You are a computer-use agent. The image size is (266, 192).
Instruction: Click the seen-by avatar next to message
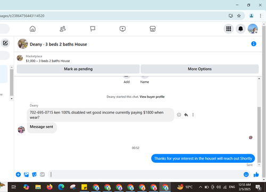point(251,137)
